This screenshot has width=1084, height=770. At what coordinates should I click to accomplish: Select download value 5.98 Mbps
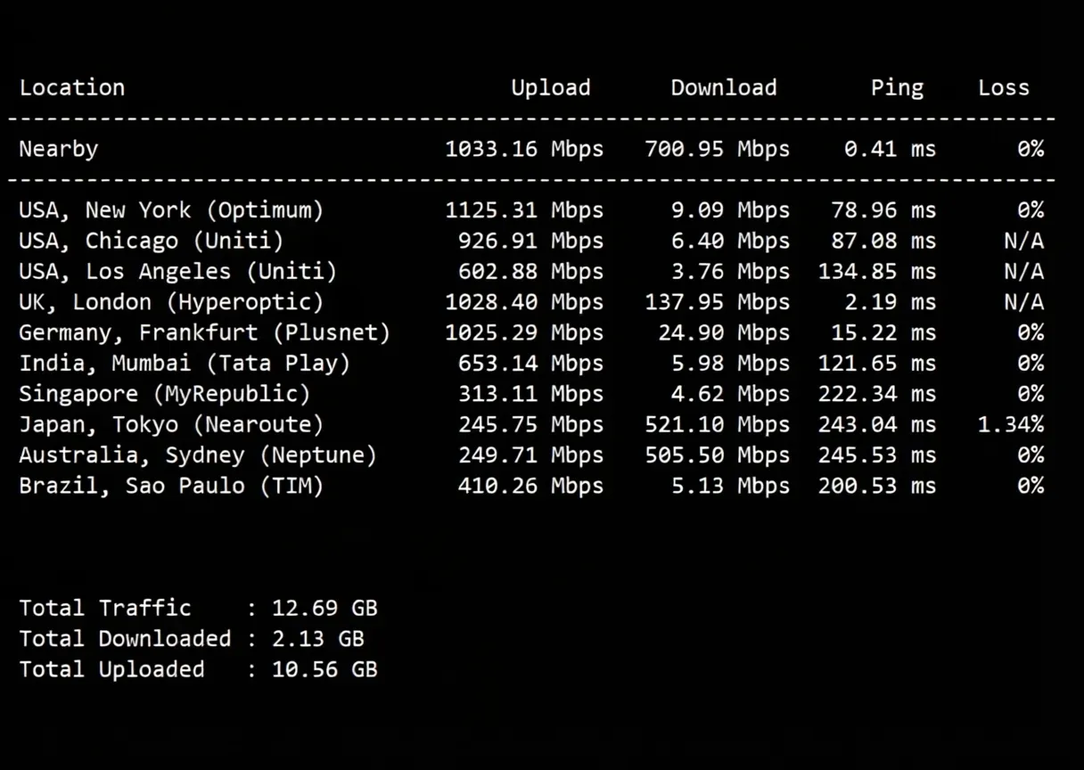tap(731, 363)
